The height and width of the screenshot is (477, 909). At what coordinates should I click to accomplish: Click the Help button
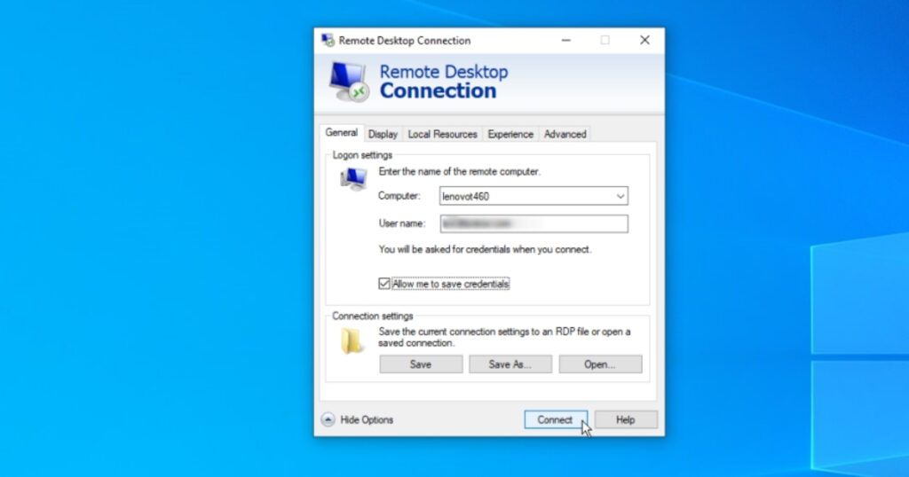click(x=626, y=419)
